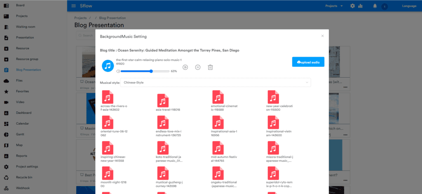Delete the current audio with trash icon
422x194 pixels.
(x=210, y=67)
